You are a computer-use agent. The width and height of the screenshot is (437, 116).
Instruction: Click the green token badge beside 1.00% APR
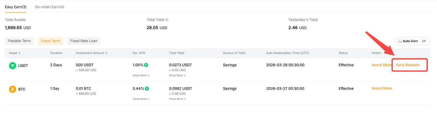click(x=146, y=65)
